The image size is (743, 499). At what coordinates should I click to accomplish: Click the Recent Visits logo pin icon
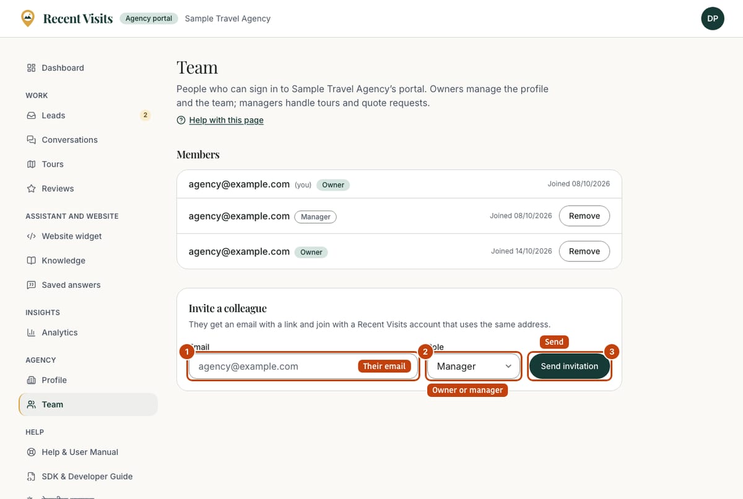click(28, 19)
